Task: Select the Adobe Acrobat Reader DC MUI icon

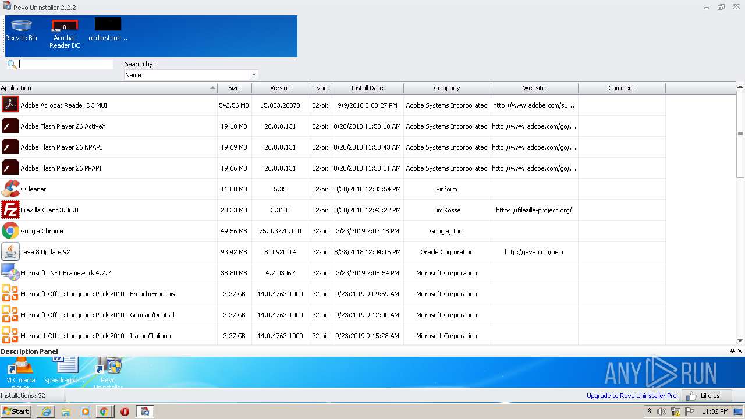Action: pyautogui.click(x=10, y=105)
